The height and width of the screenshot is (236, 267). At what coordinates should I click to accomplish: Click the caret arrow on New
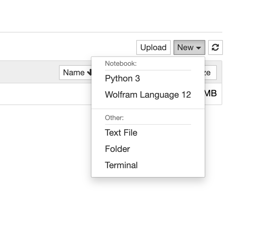pos(199,48)
